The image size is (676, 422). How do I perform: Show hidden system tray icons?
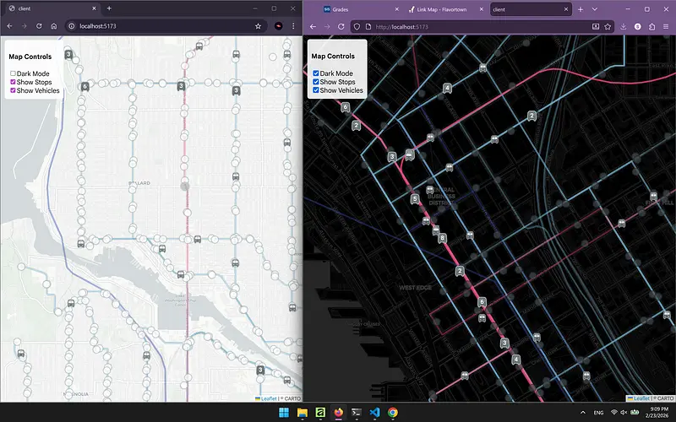pyautogui.click(x=583, y=413)
